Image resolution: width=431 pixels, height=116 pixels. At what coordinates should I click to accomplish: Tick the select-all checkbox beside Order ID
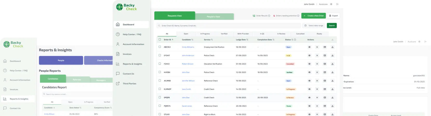pos(160,40)
